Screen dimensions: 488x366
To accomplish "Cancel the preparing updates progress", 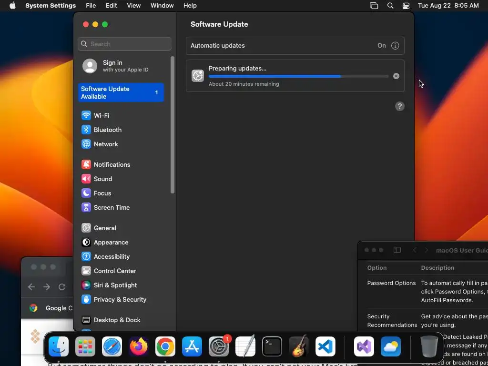I will [x=396, y=76].
